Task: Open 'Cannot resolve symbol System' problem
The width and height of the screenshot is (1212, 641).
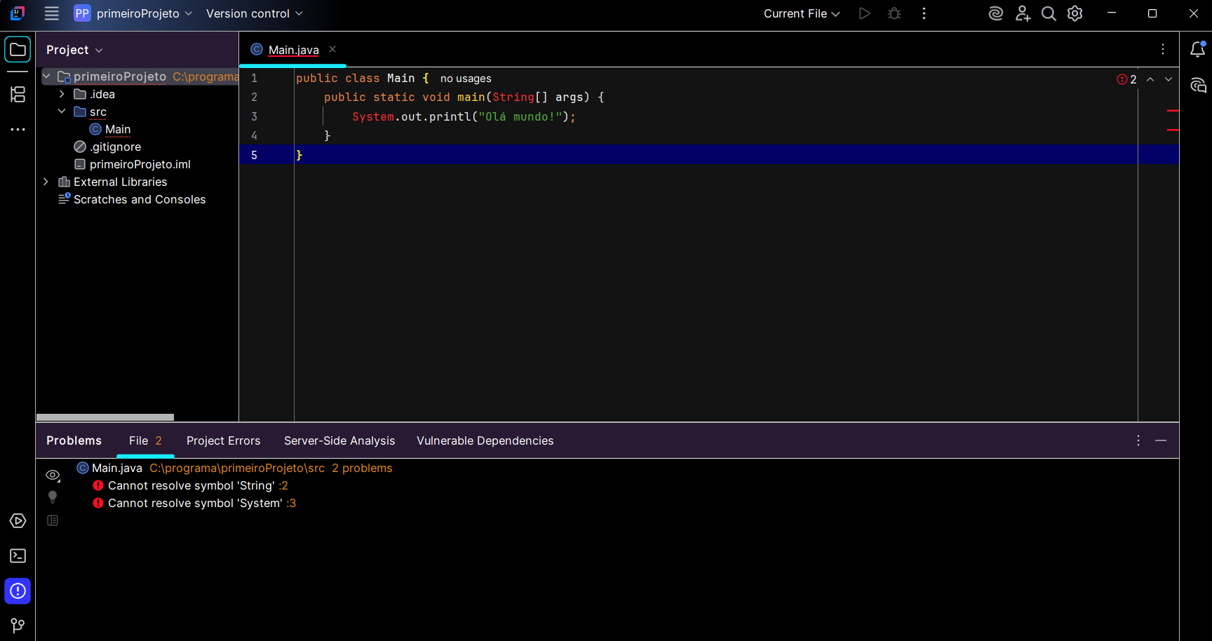Action: coord(195,503)
